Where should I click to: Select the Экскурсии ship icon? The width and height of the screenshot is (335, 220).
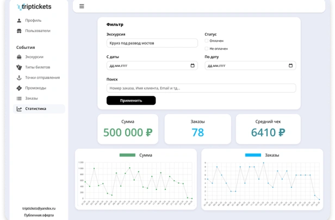(x=19, y=57)
